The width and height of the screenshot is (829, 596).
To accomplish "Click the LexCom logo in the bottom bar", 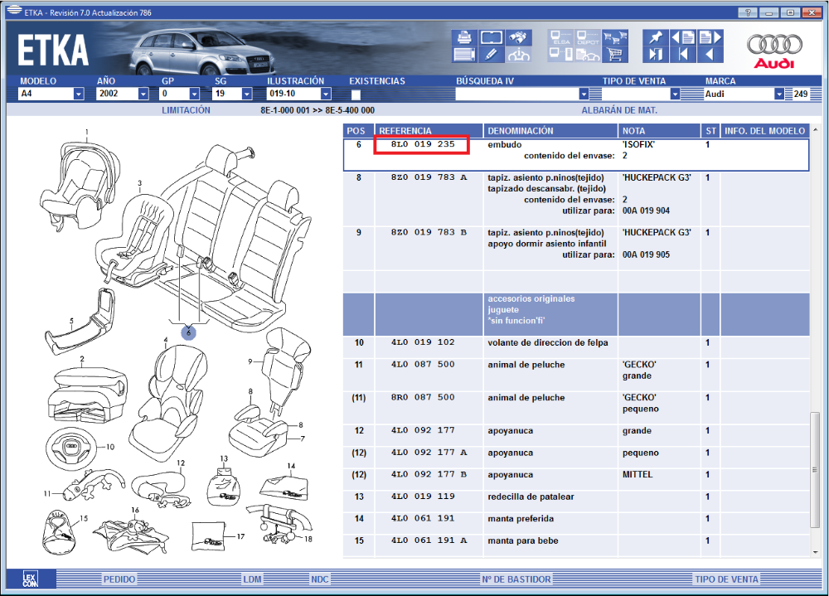I will pos(30,579).
